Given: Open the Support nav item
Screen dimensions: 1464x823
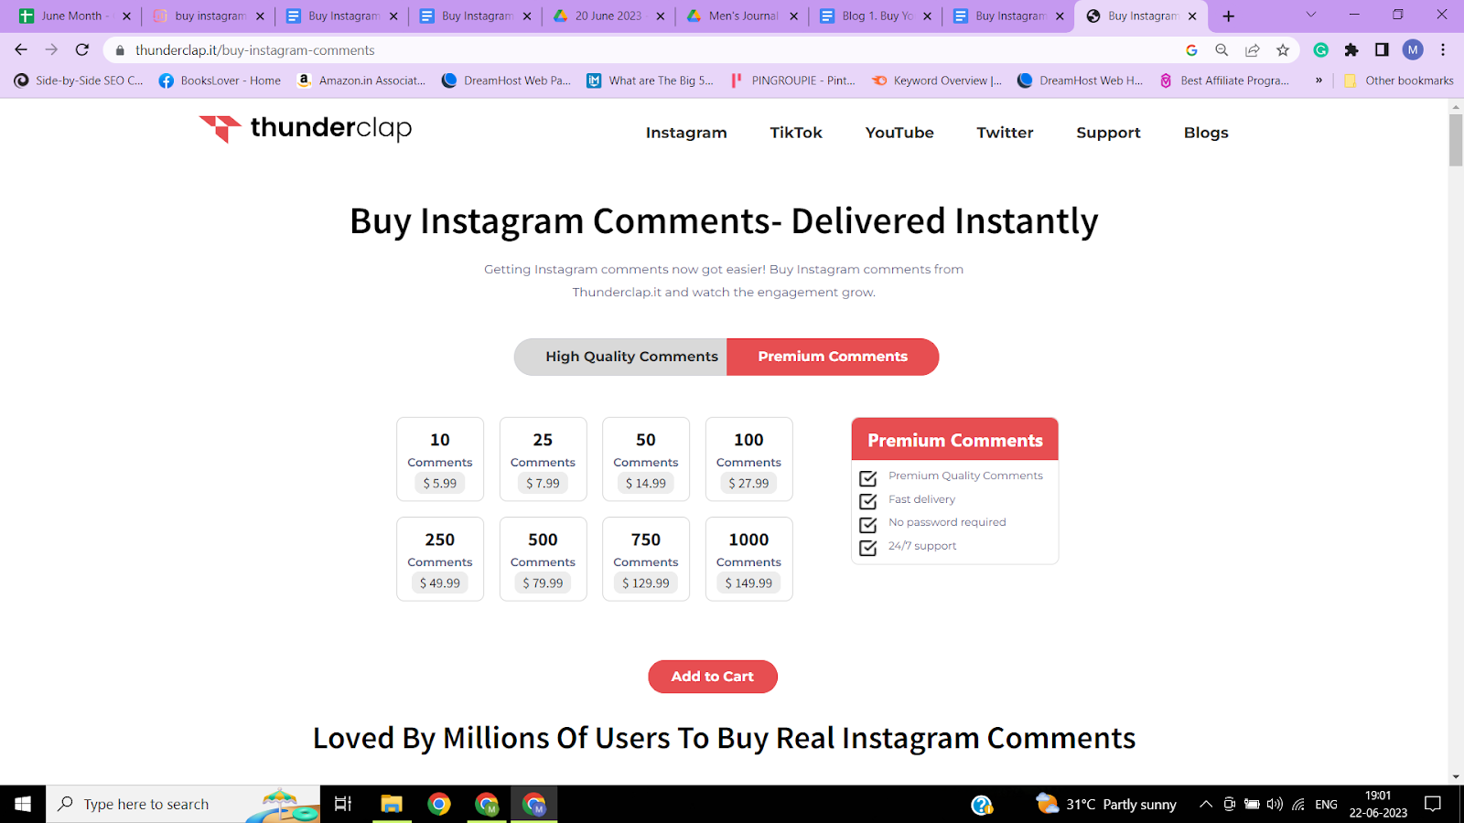Looking at the screenshot, I should [1108, 133].
